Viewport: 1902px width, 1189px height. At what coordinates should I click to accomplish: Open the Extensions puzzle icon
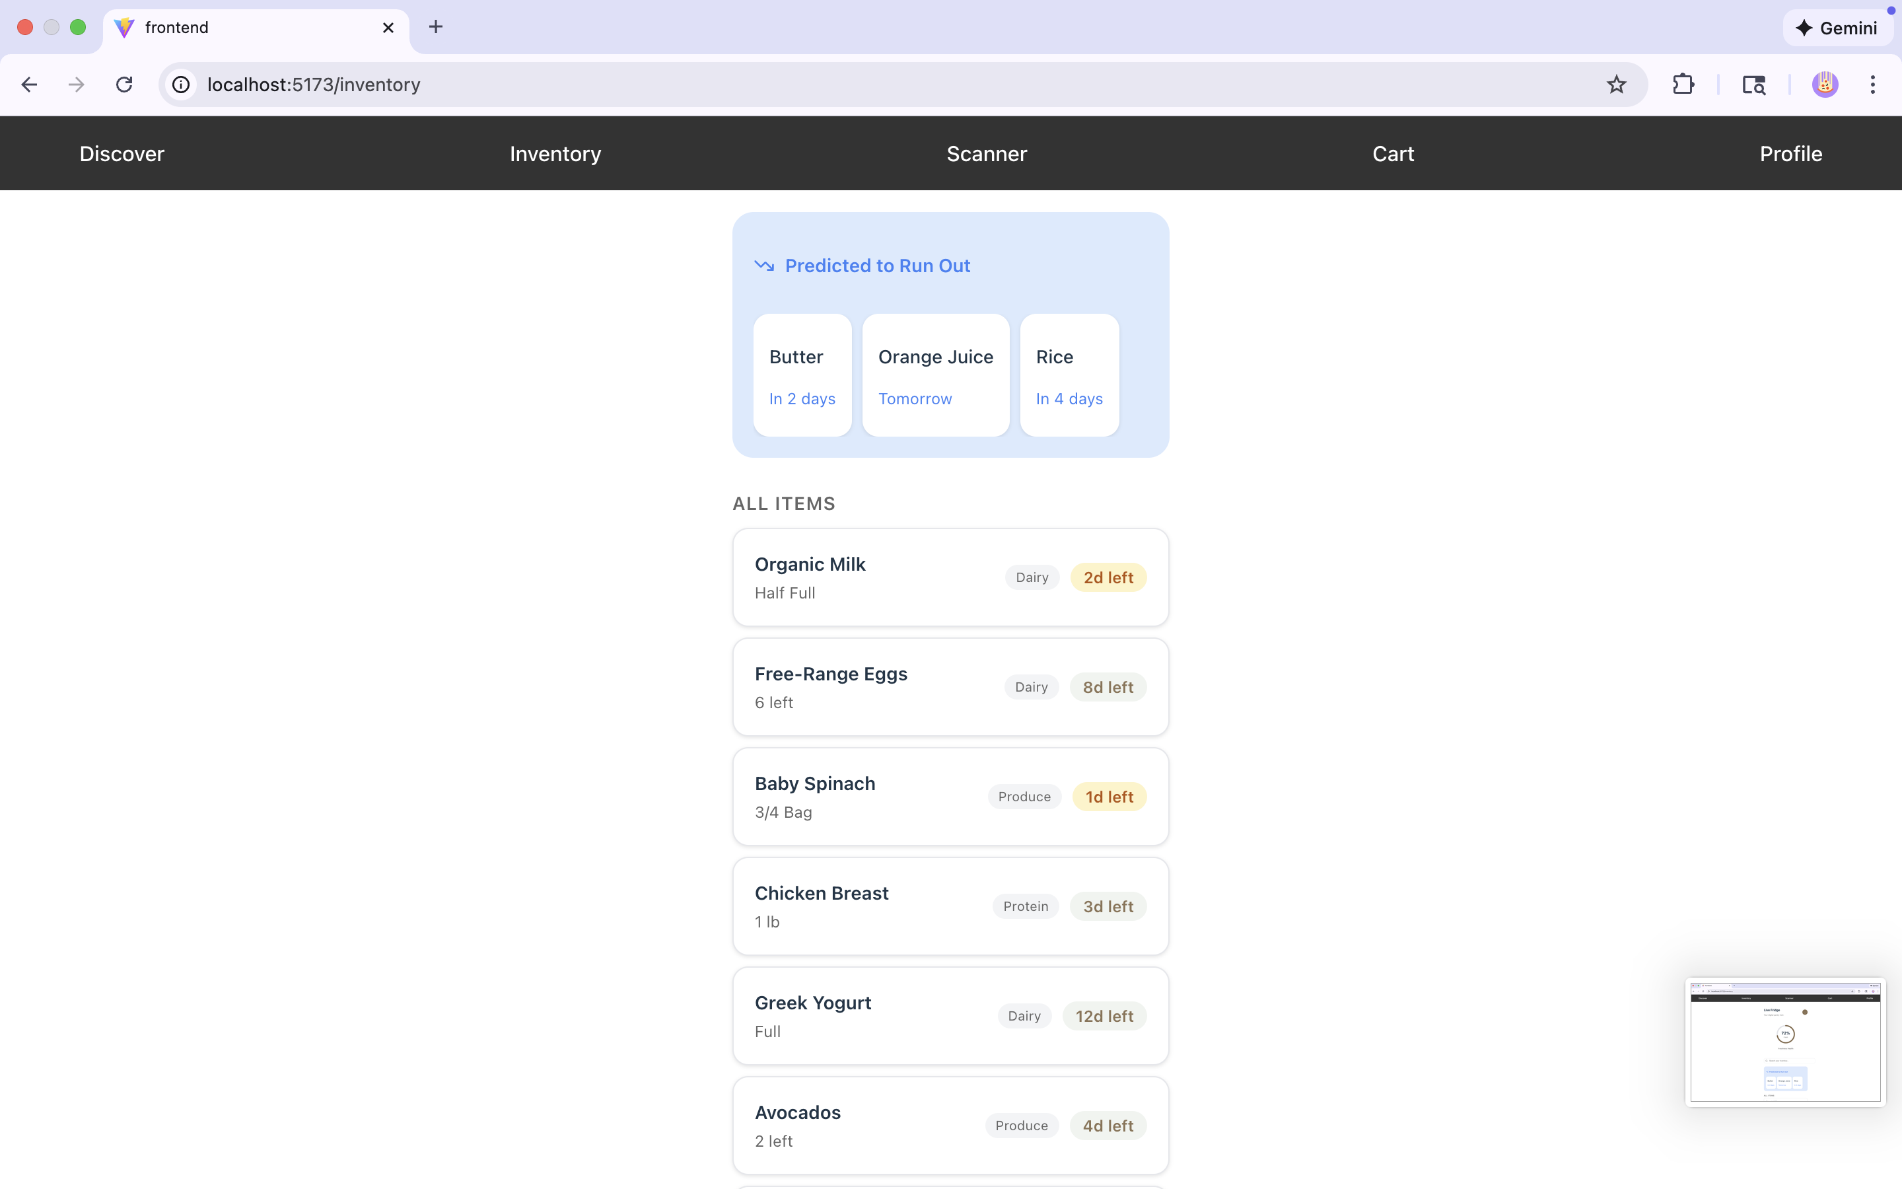coord(1683,84)
